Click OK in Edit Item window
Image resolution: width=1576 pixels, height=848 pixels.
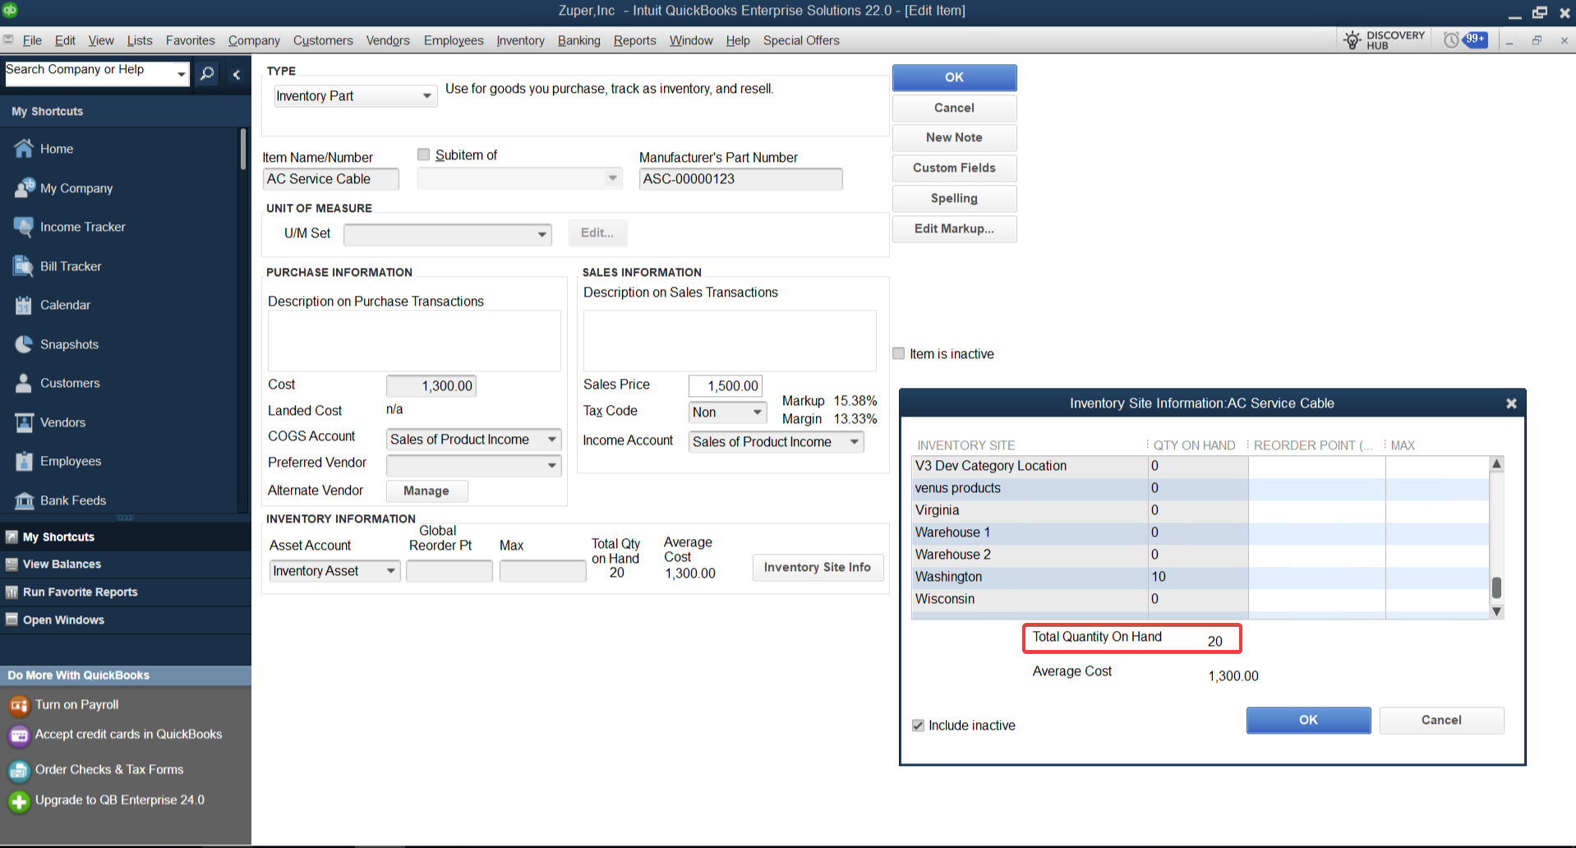[x=954, y=77]
